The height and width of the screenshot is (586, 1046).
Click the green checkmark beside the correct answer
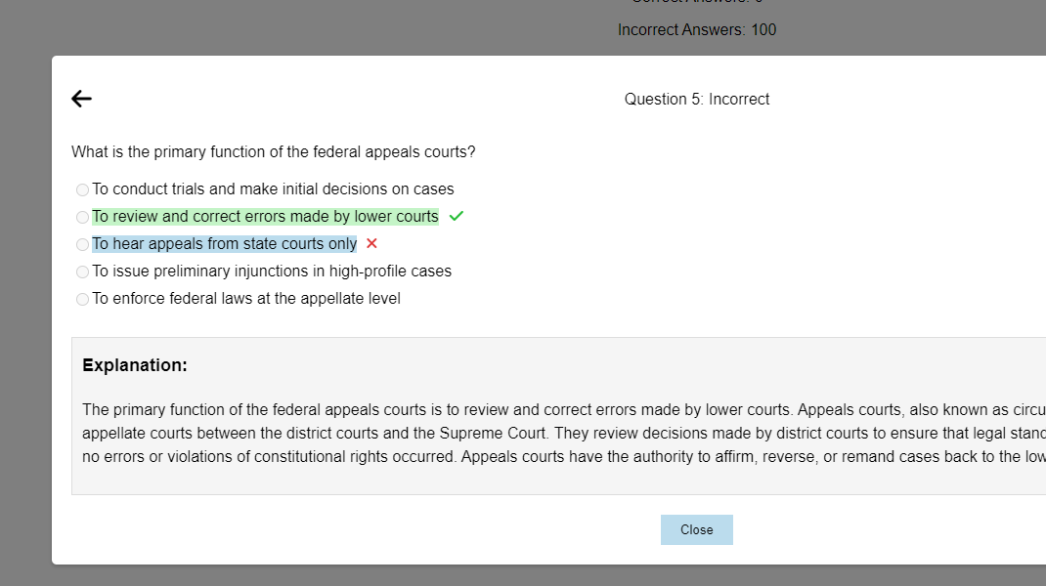[456, 216]
